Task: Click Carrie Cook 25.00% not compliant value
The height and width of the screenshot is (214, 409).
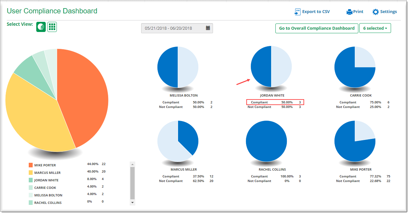Action: pyautogui.click(x=375, y=107)
